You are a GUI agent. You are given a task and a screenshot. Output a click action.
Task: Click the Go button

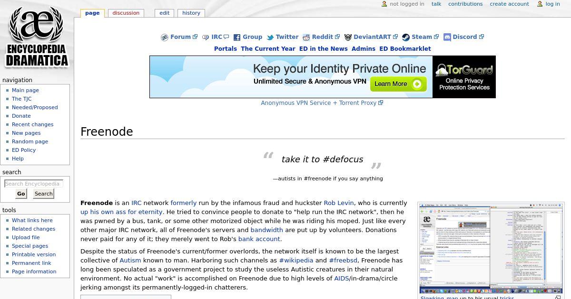click(x=21, y=194)
